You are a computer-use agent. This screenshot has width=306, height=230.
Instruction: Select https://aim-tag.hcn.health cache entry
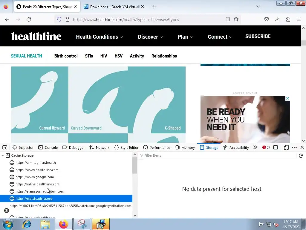(66, 163)
